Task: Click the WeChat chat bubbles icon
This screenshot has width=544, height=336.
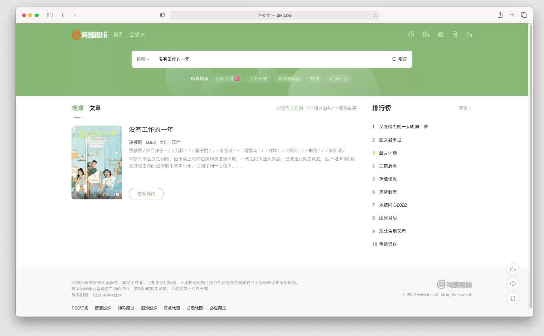Action: point(426,35)
